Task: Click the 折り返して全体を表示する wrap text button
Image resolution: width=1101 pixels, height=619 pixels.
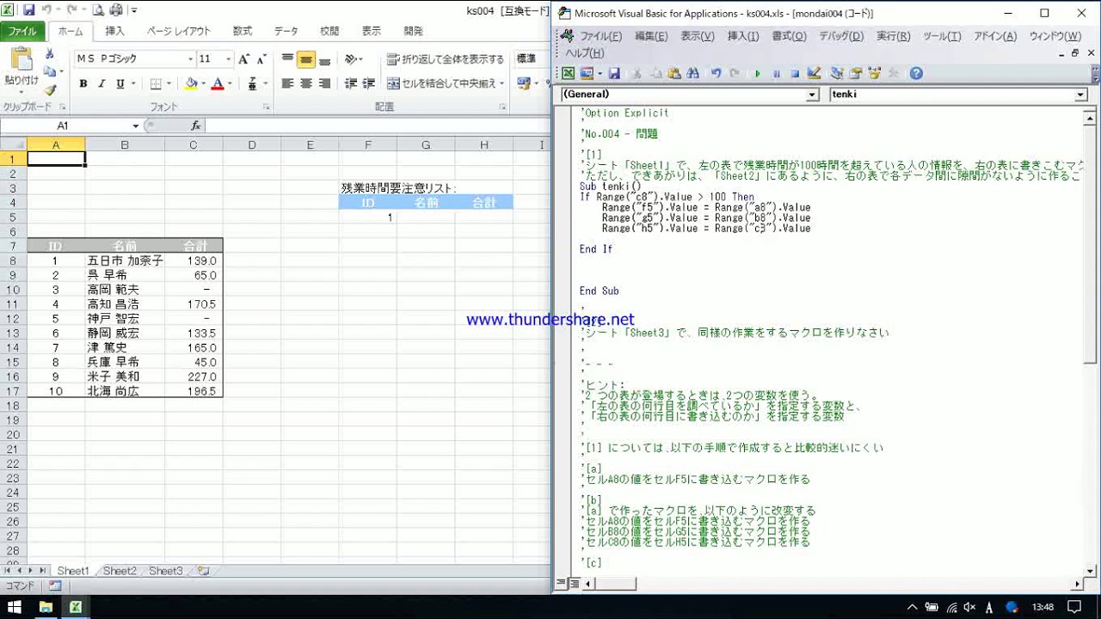Action: (x=446, y=59)
